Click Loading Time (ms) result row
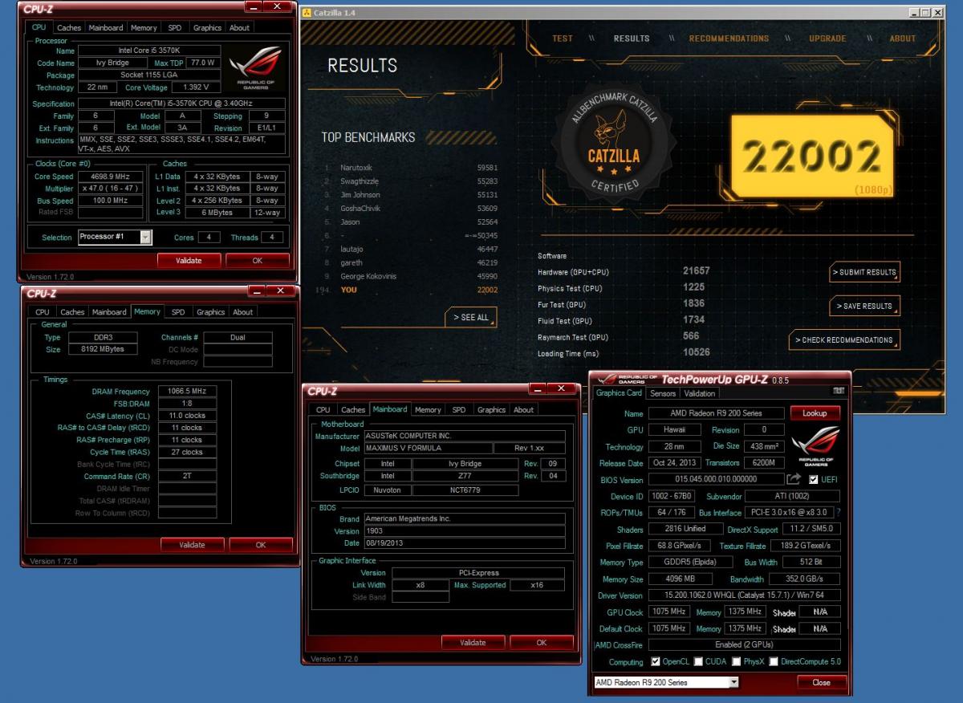Viewport: 963px width, 703px height. [x=626, y=352]
